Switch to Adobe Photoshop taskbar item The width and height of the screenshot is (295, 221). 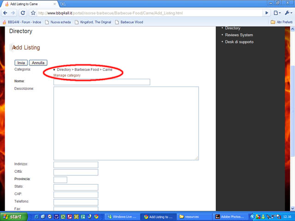click(x=231, y=217)
